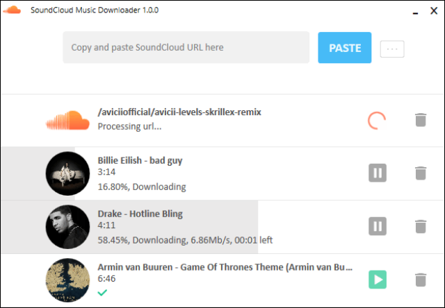445x308 pixels.
Task: Select the Drake - Hotline Bling title
Action: (x=140, y=214)
